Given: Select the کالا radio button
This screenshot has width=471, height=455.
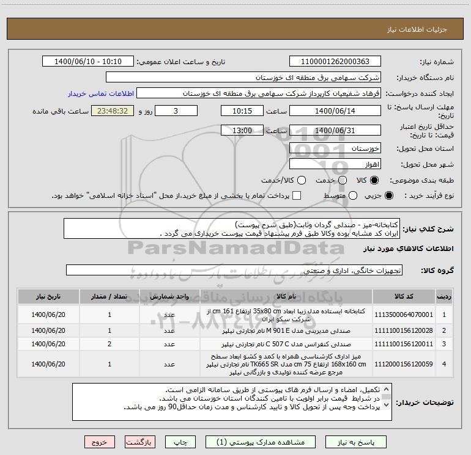Looking at the screenshot, I should [x=374, y=180].
